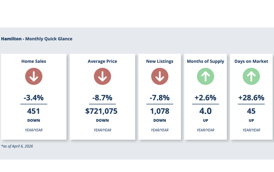Click the 1,078 new listings count
This screenshot has width=274, height=172.
[160, 111]
